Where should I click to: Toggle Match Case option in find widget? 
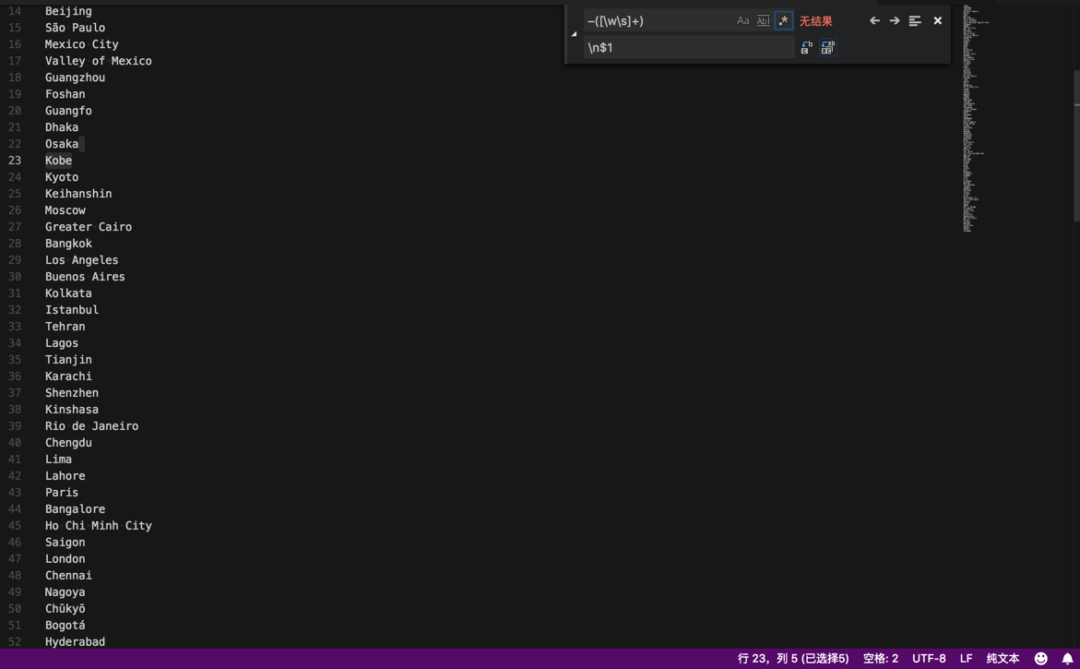click(742, 20)
